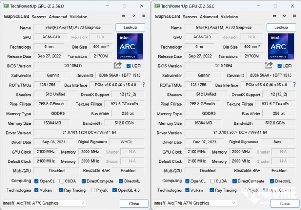Click the screenshot camera icon in right window
Screen dimensions: 301x210
coord(275,16)
